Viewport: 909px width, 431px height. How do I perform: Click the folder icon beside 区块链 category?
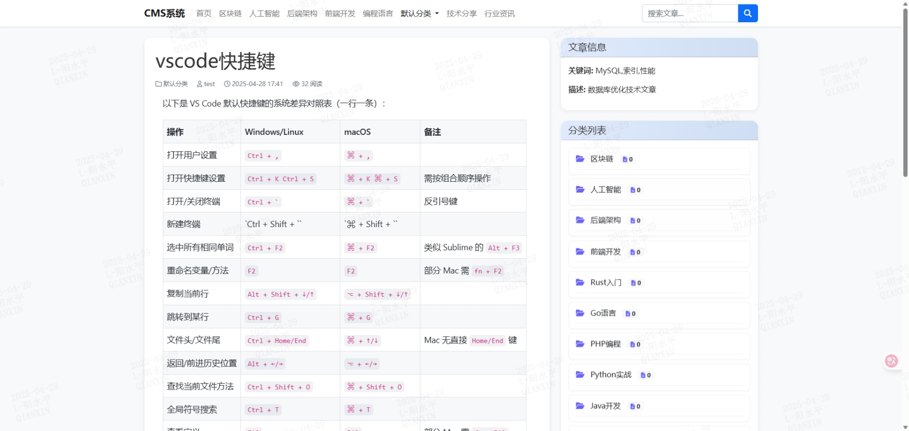pos(580,159)
